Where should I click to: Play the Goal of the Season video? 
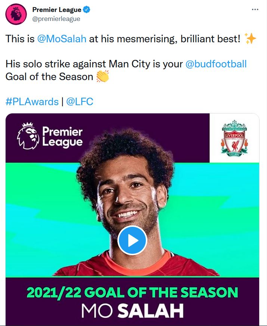(132, 240)
